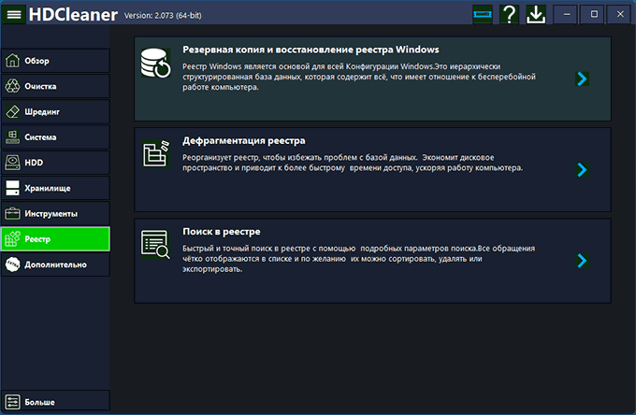
Task: Open the hamburger menu icon
Action: (14, 15)
